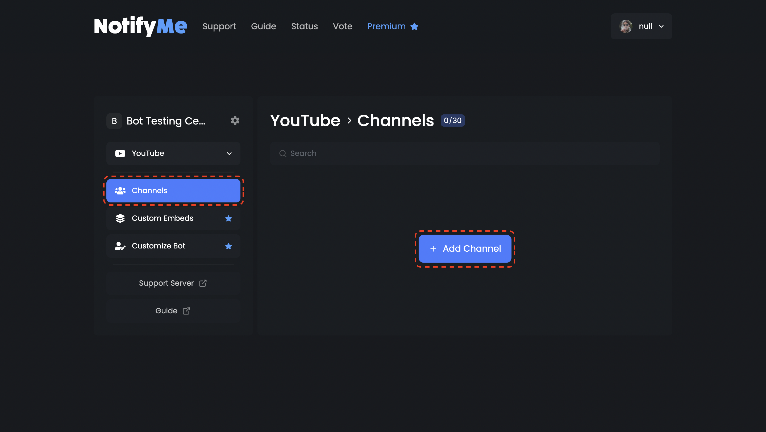Open Support link in top navigation
This screenshot has width=766, height=432.
(x=219, y=26)
